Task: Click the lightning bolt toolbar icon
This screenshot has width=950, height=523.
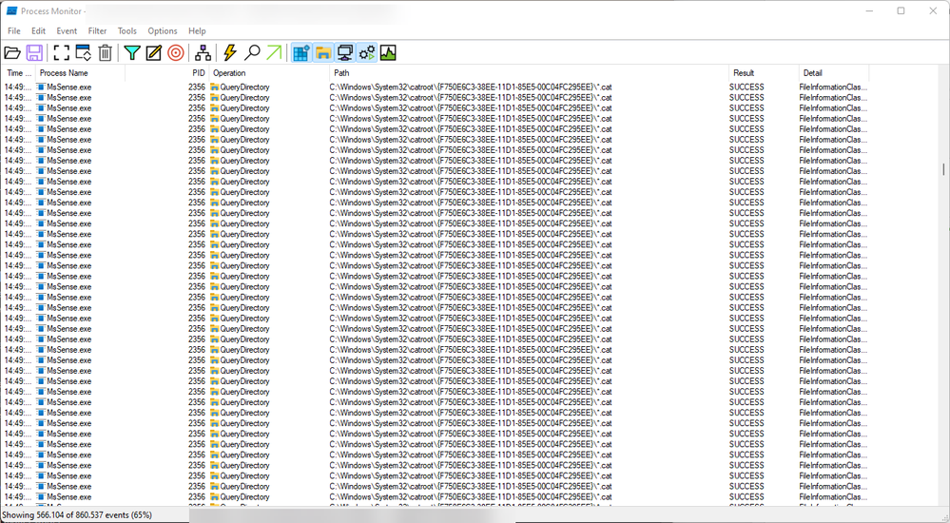Action: pos(229,53)
